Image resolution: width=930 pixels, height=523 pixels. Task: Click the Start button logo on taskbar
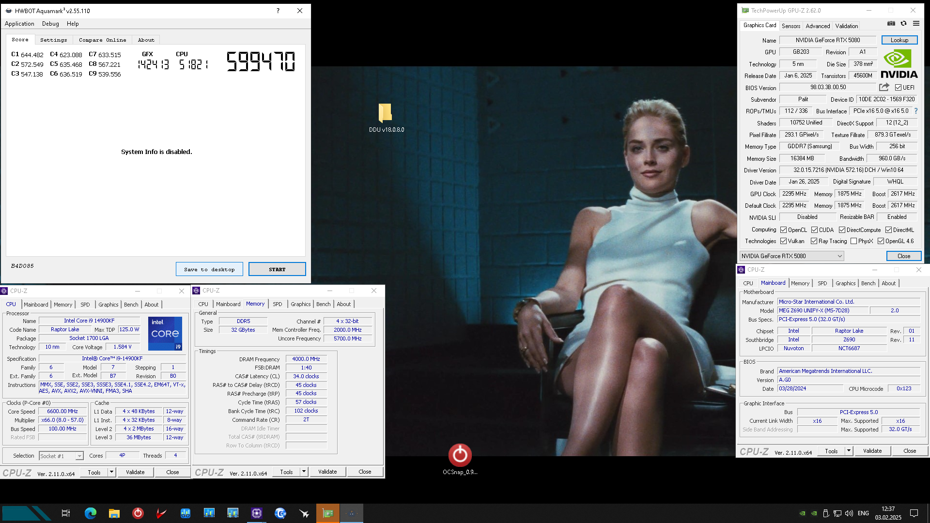[27, 513]
